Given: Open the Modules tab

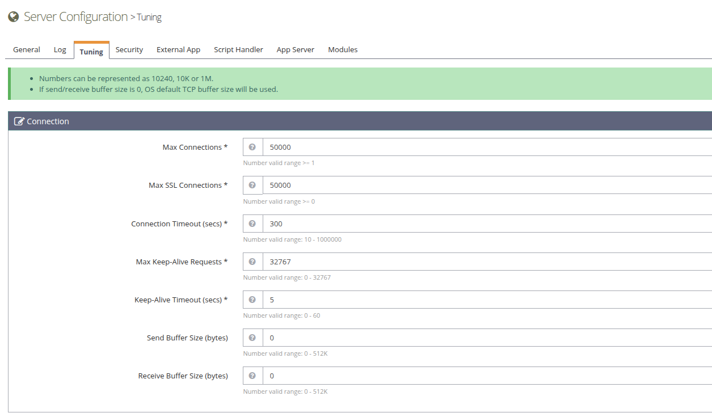Looking at the screenshot, I should [343, 50].
